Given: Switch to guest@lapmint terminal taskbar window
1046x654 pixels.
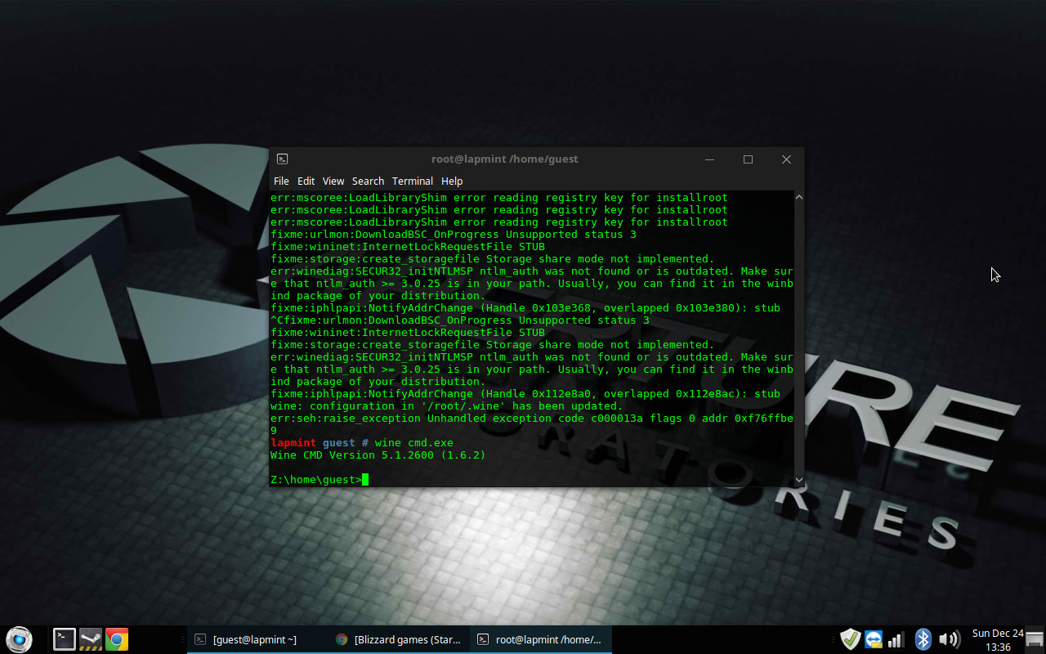Looking at the screenshot, I should point(257,639).
